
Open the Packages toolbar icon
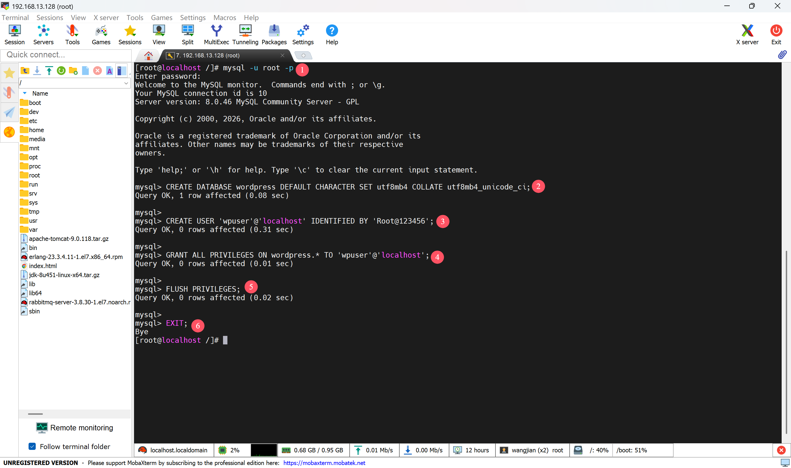click(274, 35)
